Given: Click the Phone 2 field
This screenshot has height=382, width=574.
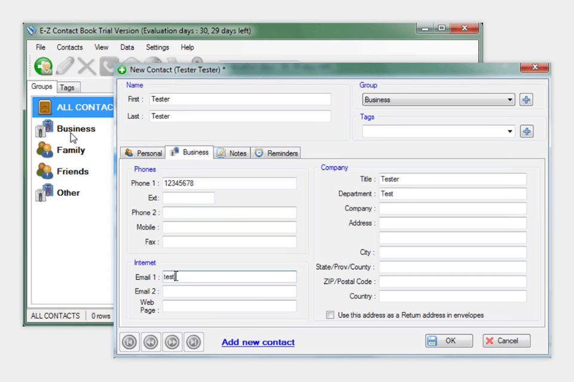Looking at the screenshot, I should 230,212.
